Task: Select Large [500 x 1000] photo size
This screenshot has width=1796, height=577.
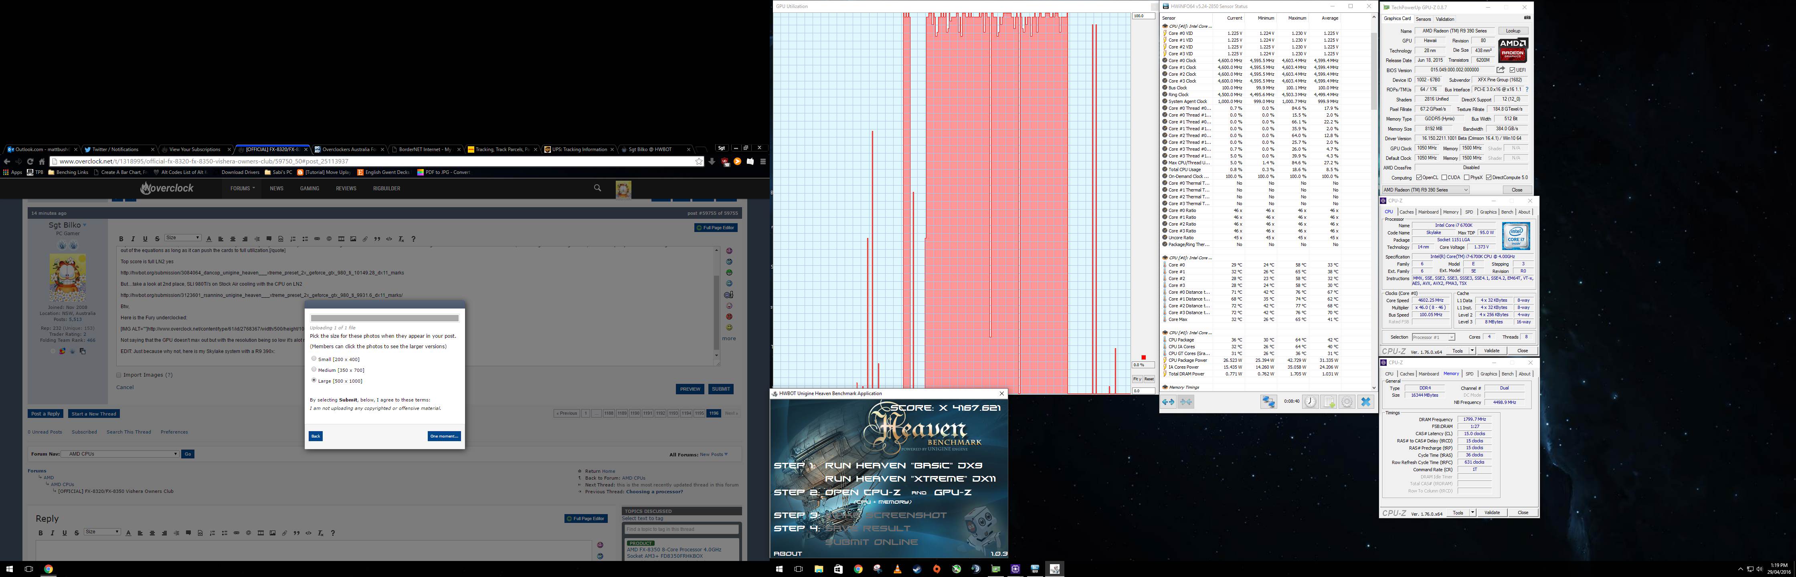Action: click(x=314, y=381)
